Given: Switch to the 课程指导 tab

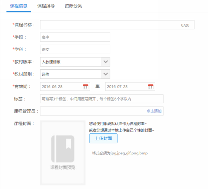Looking at the screenshot, I should click(46, 6).
